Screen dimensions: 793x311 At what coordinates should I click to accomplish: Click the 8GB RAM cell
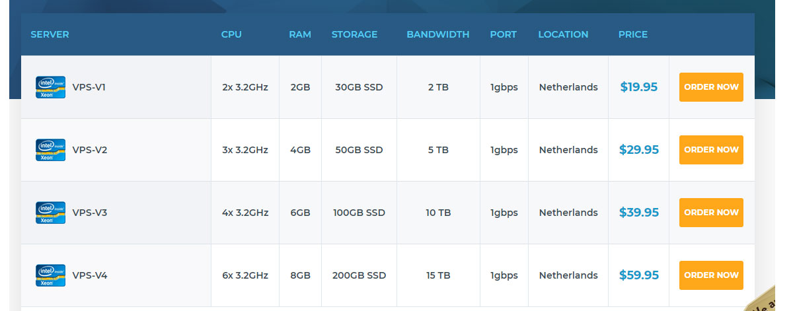tap(300, 275)
